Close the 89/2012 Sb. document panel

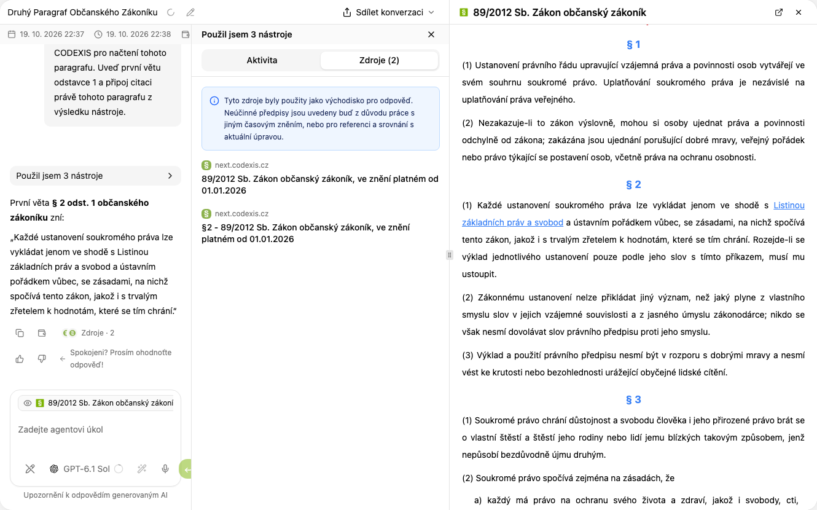[799, 12]
